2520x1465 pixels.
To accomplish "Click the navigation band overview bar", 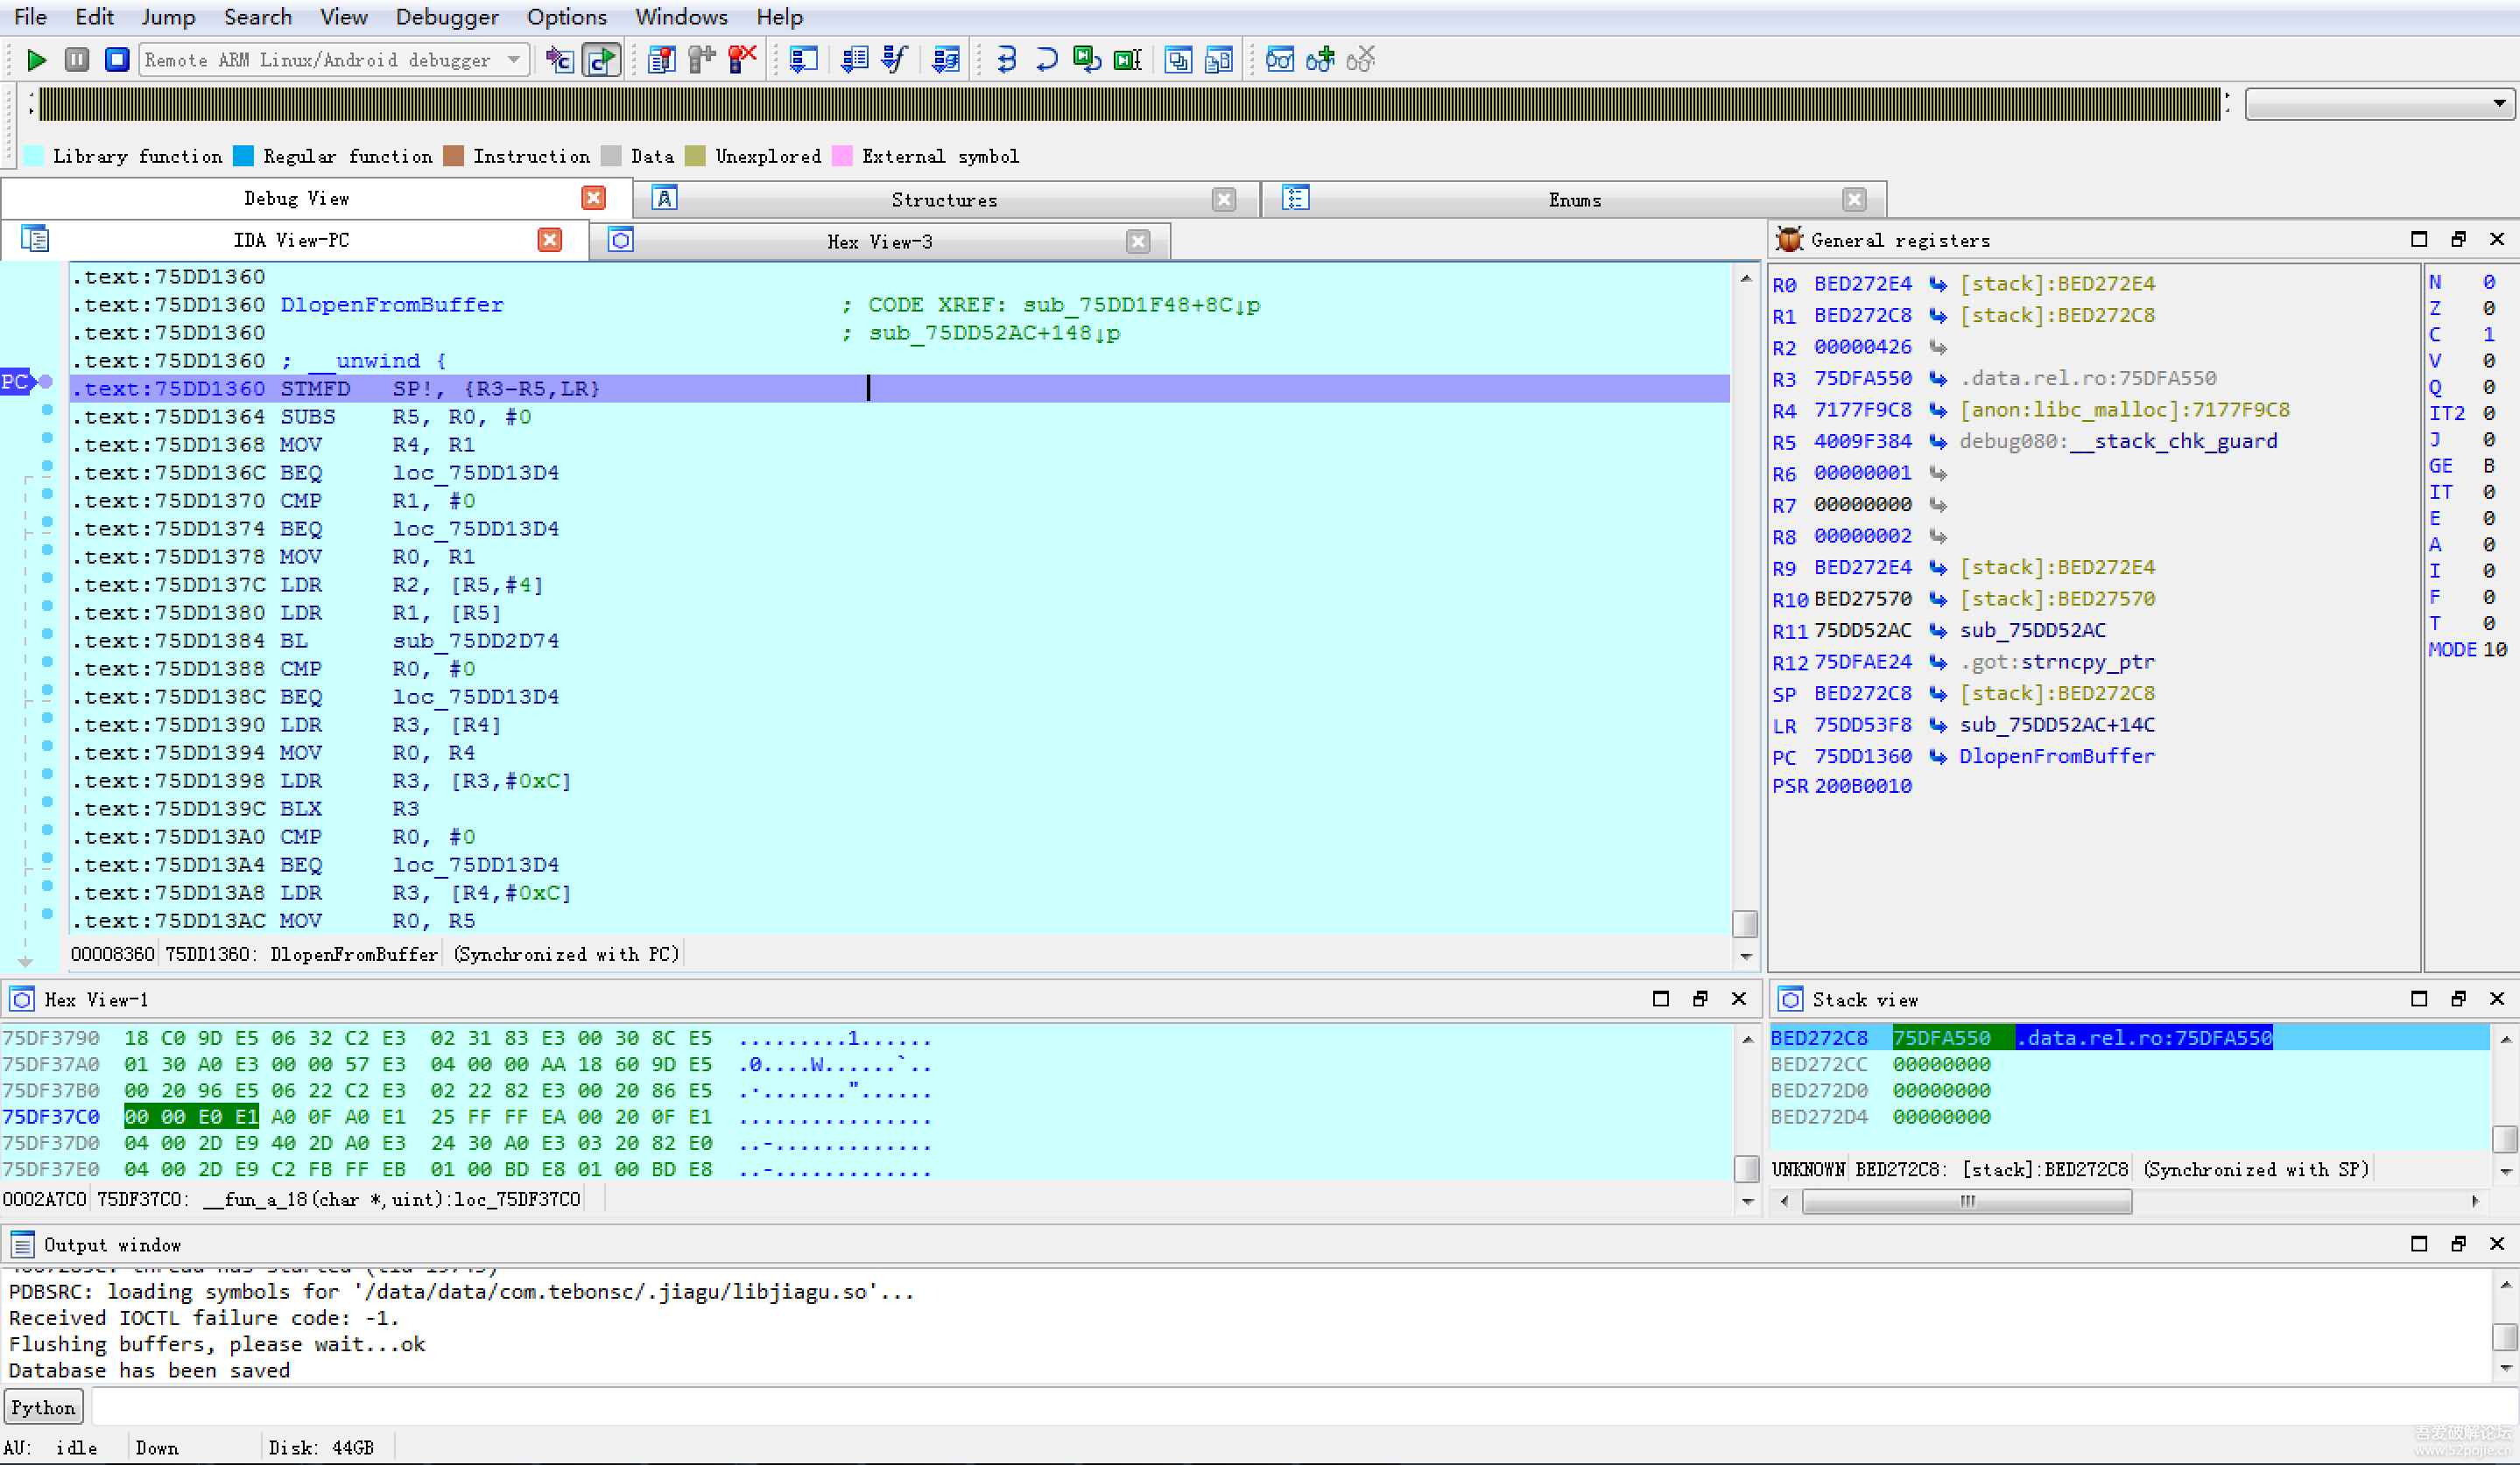I will [1130, 104].
